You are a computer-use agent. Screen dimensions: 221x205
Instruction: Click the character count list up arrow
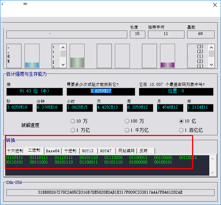pos(212,47)
